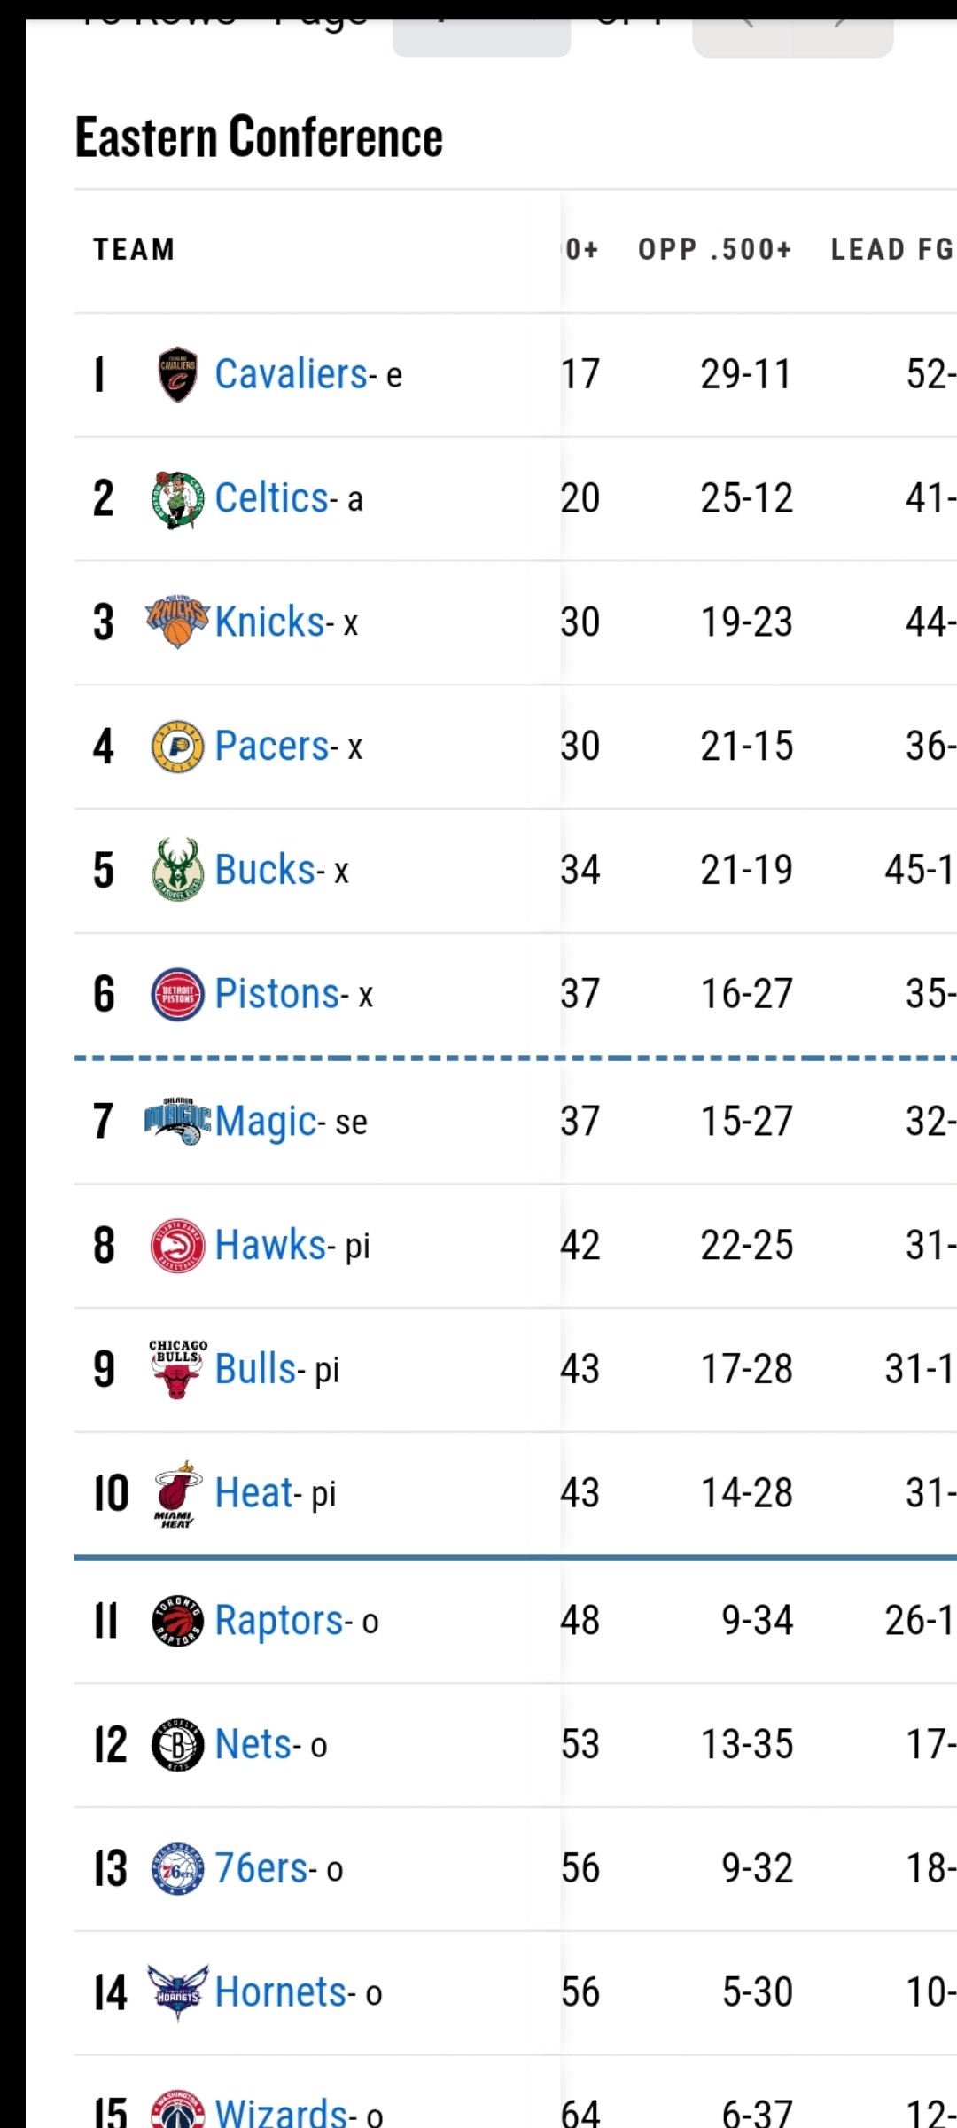The image size is (957, 2128).
Task: Click the Pacers team logo
Action: tap(177, 746)
